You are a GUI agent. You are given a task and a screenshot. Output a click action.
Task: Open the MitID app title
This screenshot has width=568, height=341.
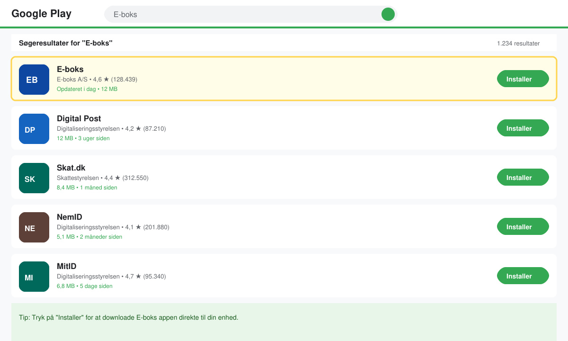point(67,266)
